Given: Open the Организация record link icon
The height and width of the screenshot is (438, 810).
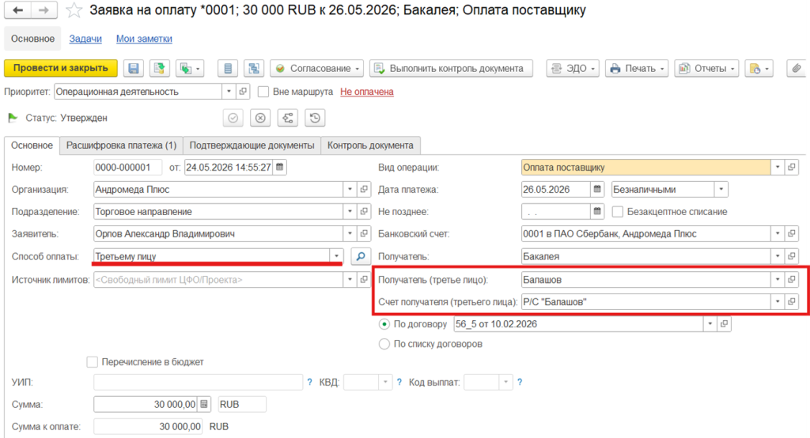Looking at the screenshot, I should tap(364, 189).
